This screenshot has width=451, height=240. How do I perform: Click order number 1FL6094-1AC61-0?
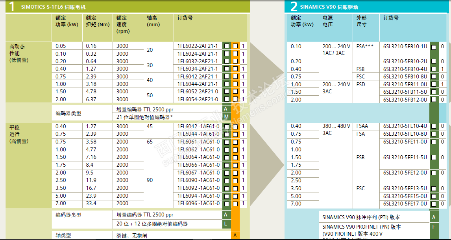click(198, 196)
